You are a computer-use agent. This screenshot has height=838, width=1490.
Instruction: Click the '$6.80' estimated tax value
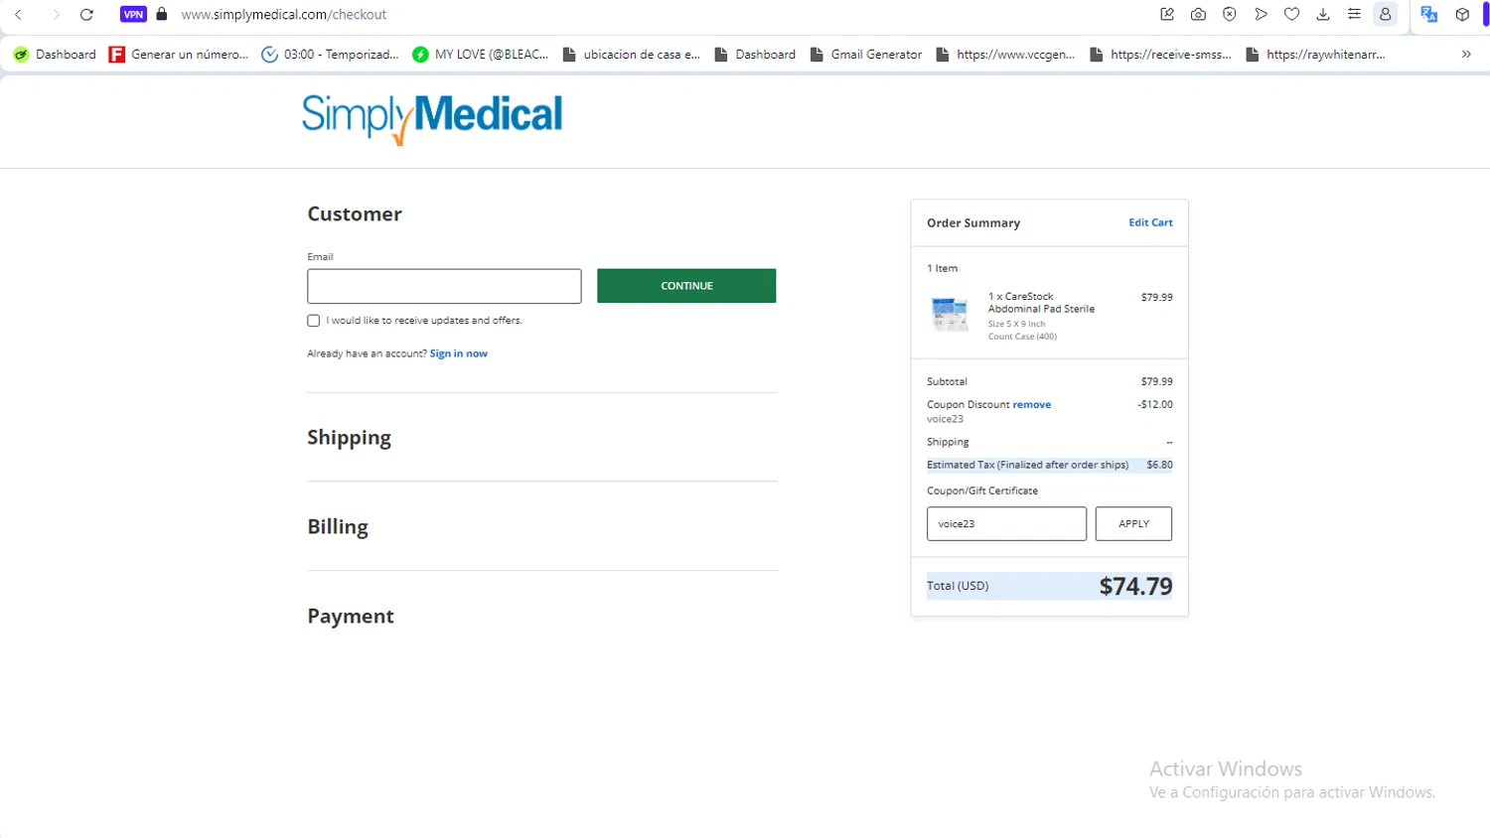point(1159,465)
